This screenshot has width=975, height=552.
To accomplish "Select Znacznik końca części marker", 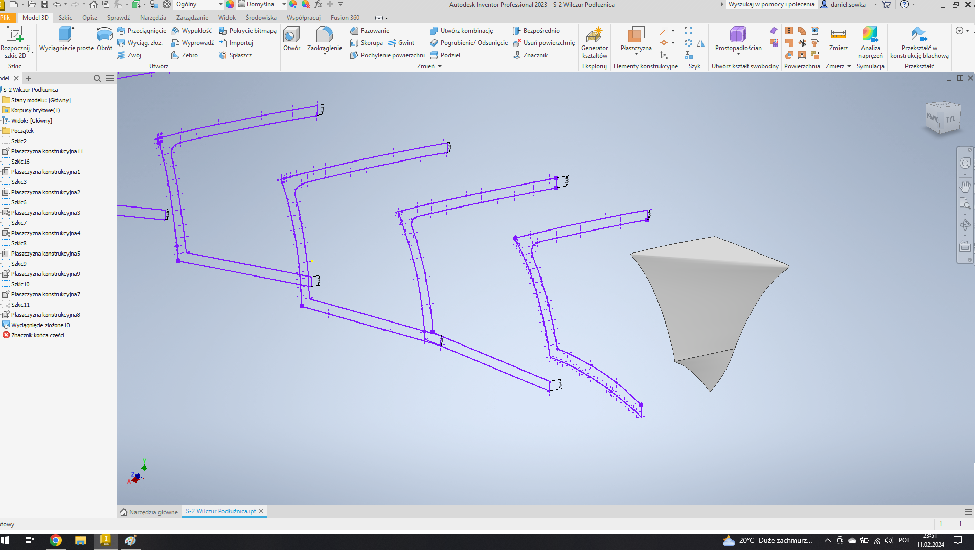I will (x=37, y=335).
